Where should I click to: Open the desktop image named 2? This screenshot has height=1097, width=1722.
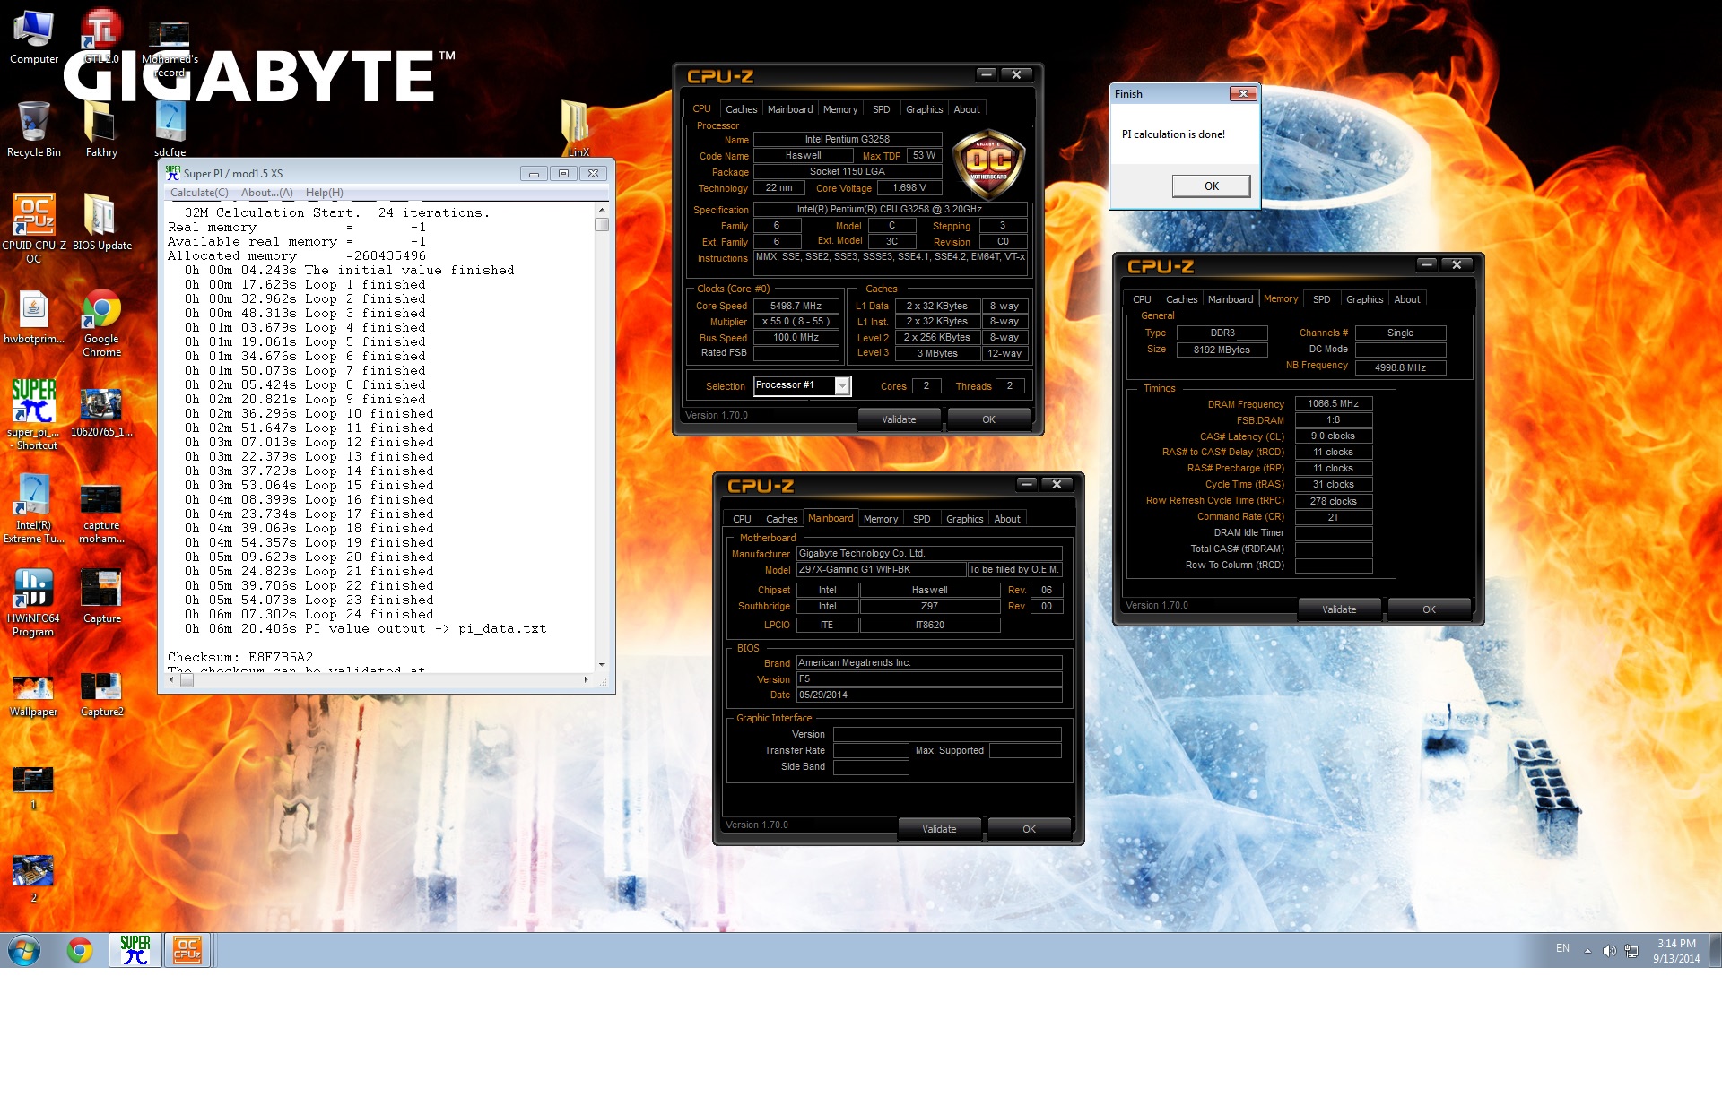point(34,879)
